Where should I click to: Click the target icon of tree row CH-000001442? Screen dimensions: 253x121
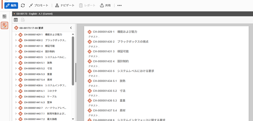click(20, 108)
